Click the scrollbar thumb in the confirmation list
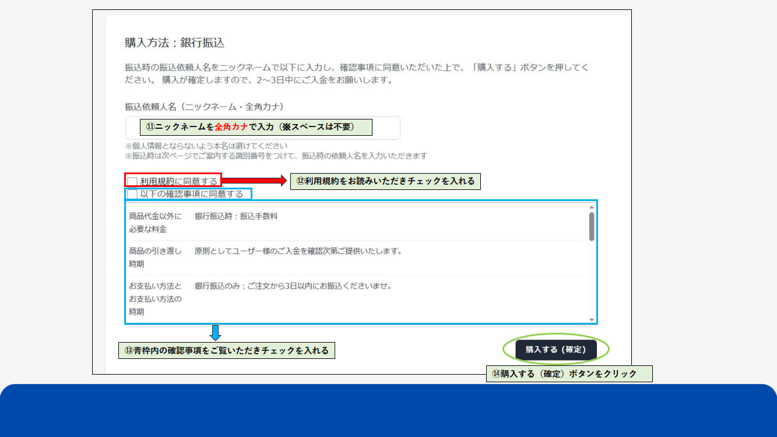Screen dimensions: 777x437 [x=592, y=226]
